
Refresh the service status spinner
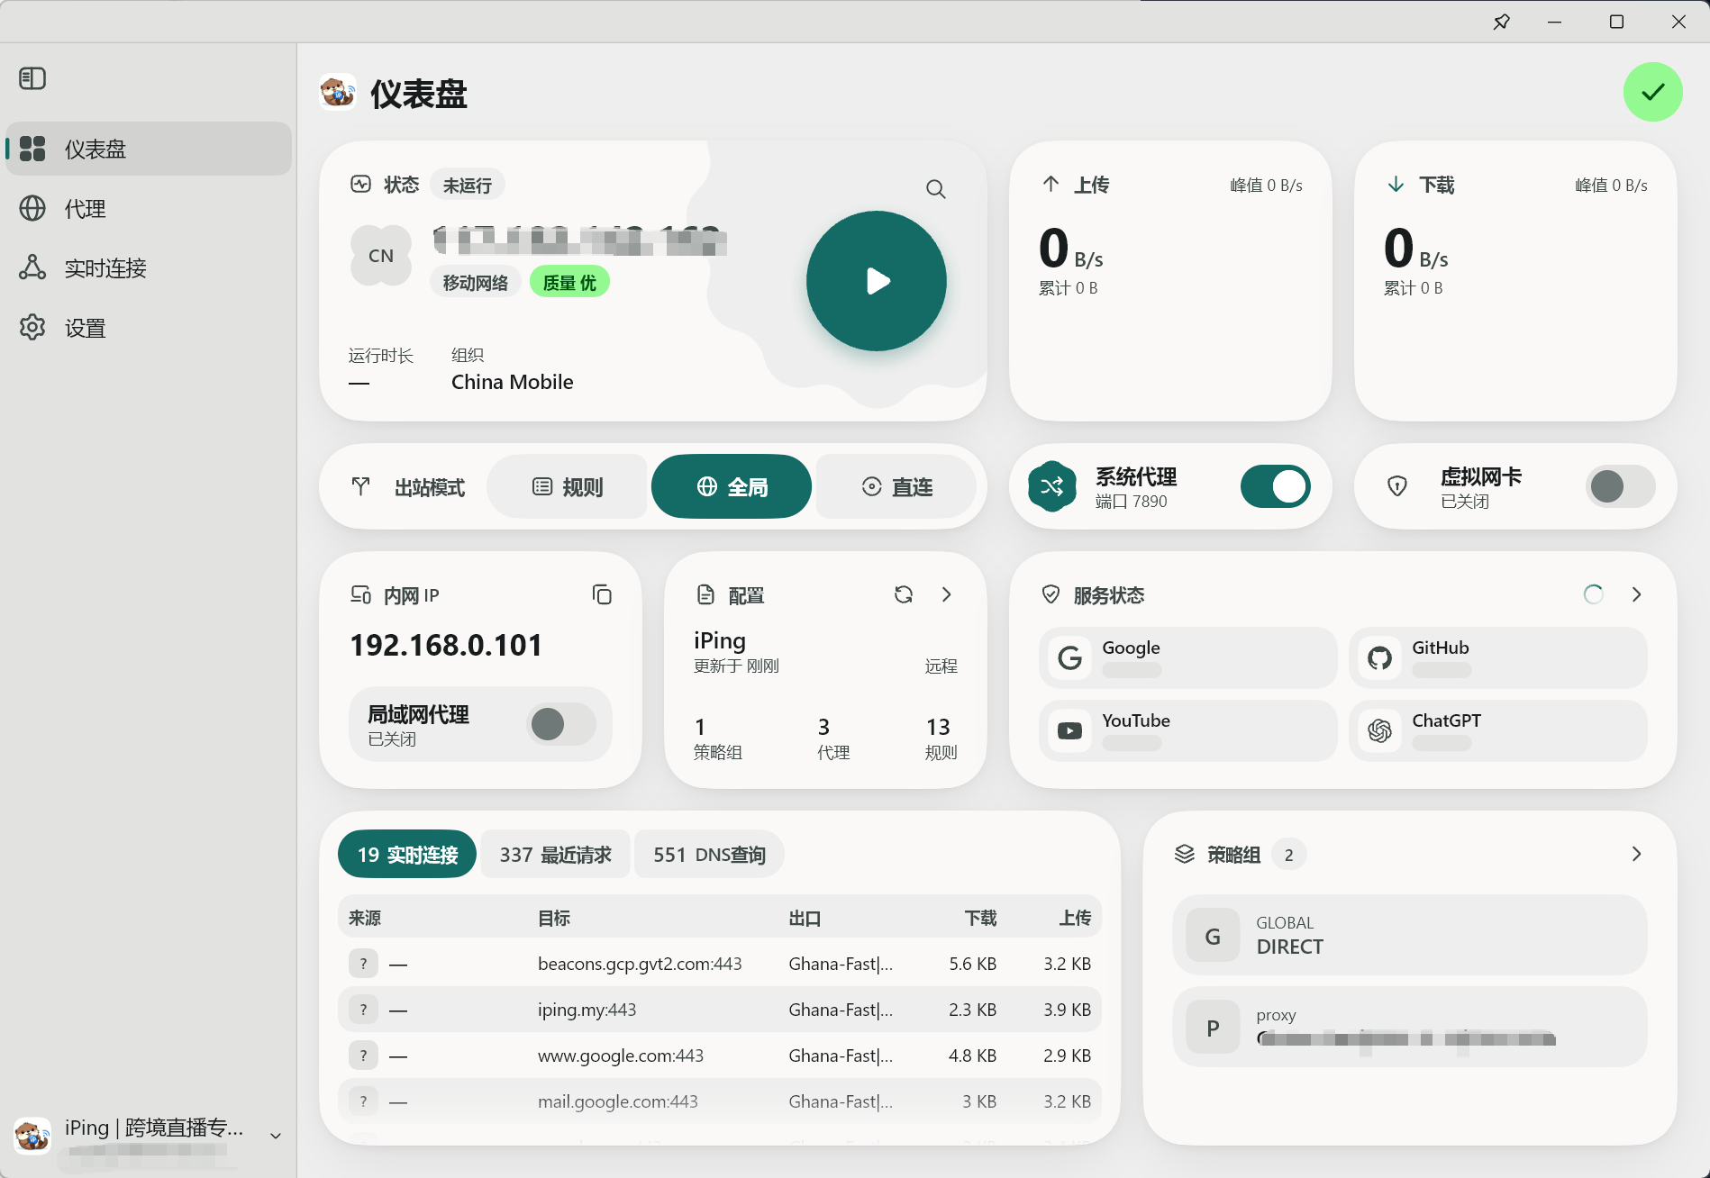(1593, 594)
